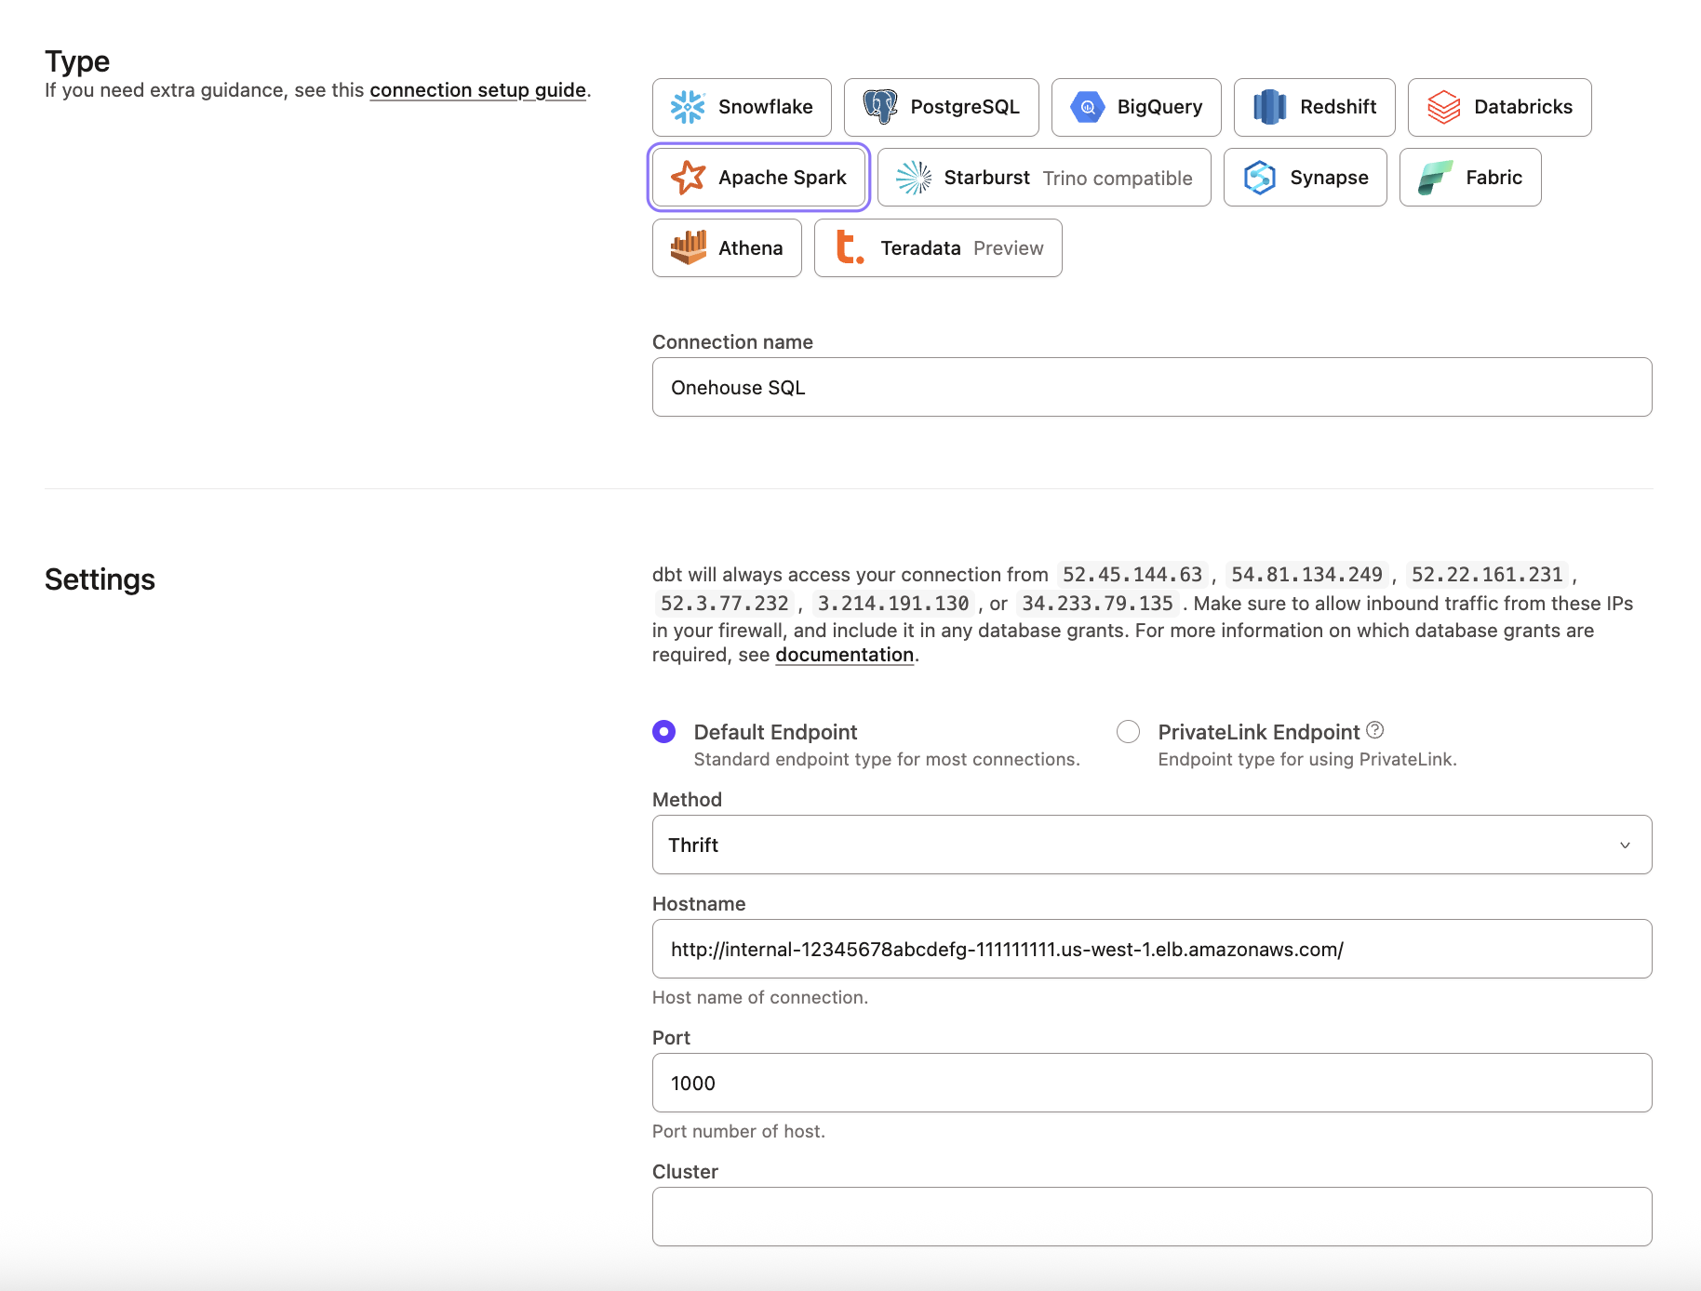
Task: Select the Athena logo icon
Action: point(688,248)
